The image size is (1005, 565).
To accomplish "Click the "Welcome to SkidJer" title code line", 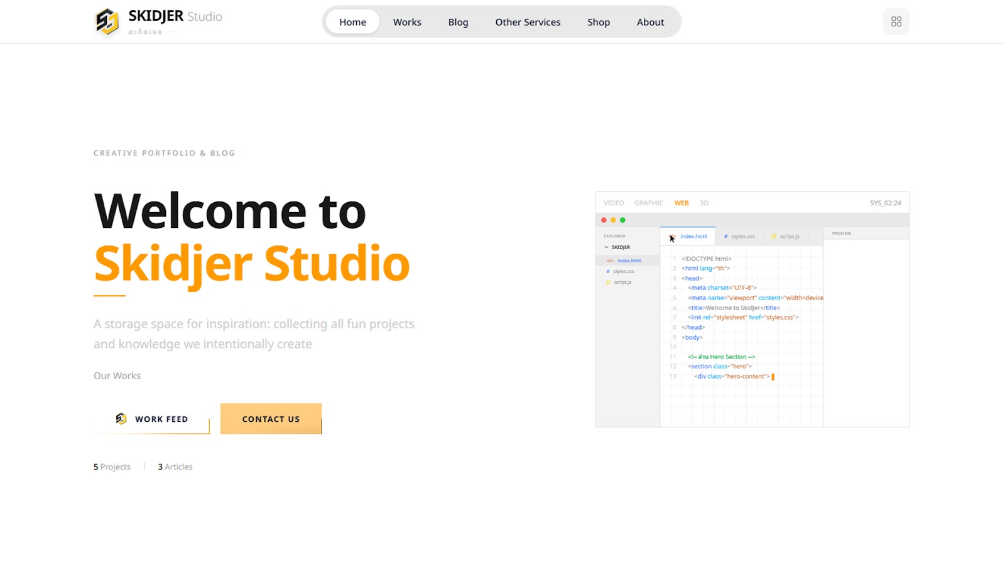I will pos(734,308).
